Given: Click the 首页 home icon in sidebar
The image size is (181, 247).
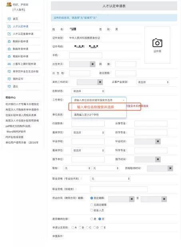Looking at the screenshot, I should point(9,19).
